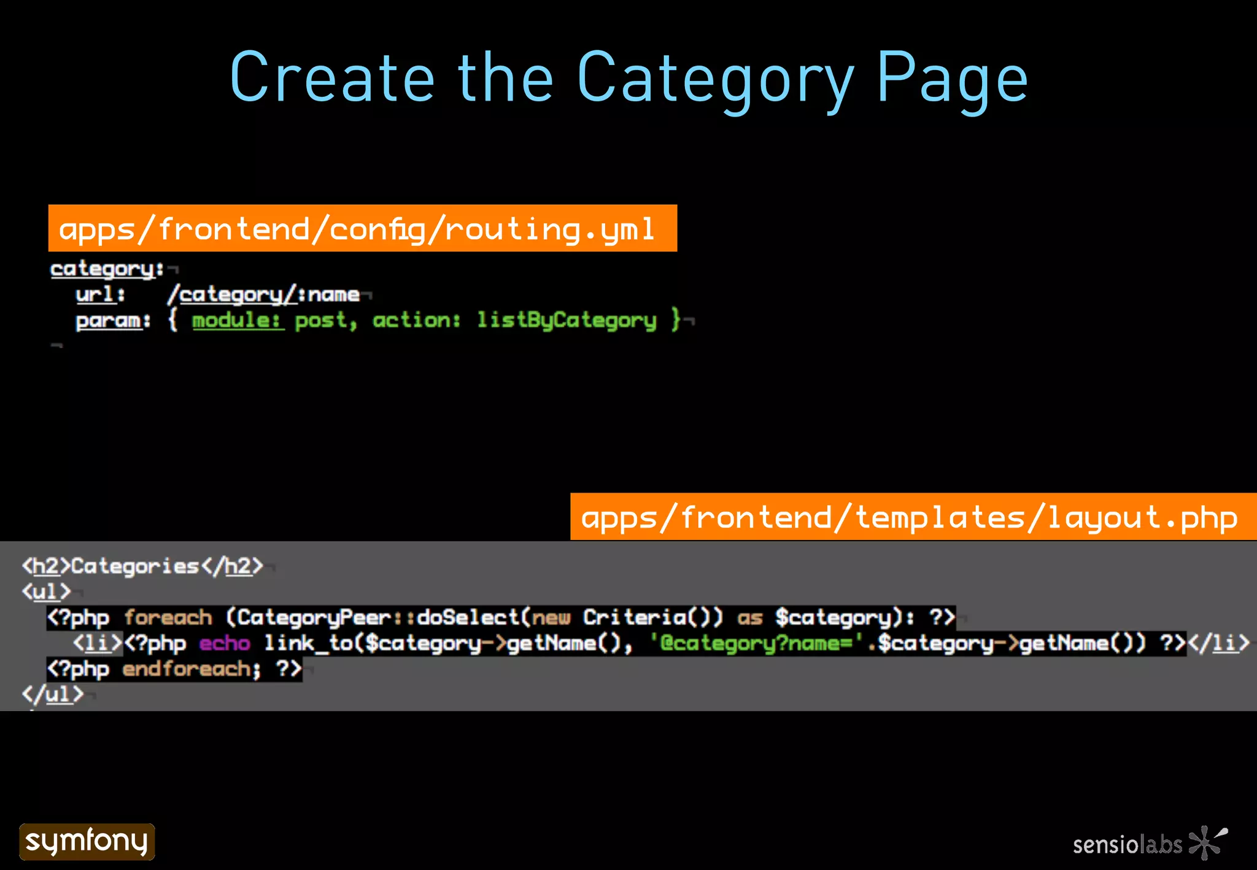
Task: Click 'foreach' keyword in template code
Action: click(168, 617)
